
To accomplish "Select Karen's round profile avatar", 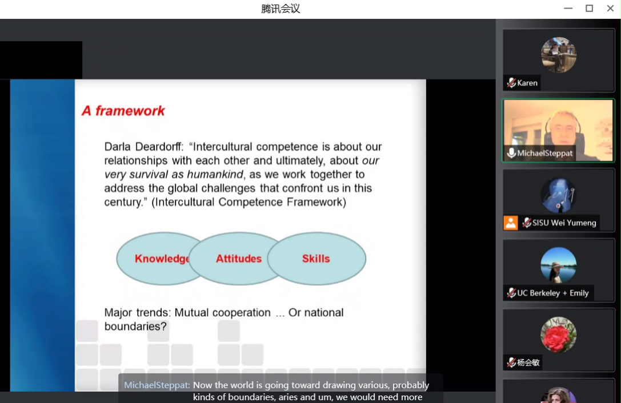I will [x=558, y=55].
